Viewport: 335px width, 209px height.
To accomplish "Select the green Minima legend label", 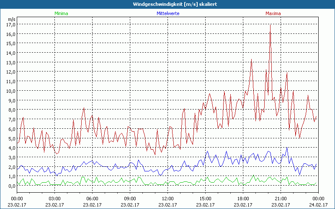I will [x=61, y=13].
